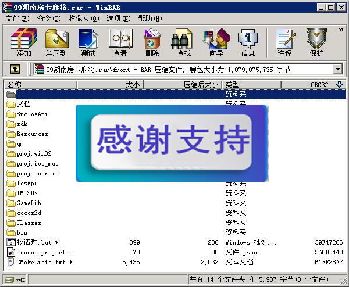This screenshot has width=349, height=287.
Task: Maximize the WinRAR window
Action: (x=331, y=8)
